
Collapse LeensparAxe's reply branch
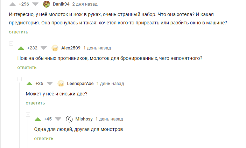pos(20,79)
